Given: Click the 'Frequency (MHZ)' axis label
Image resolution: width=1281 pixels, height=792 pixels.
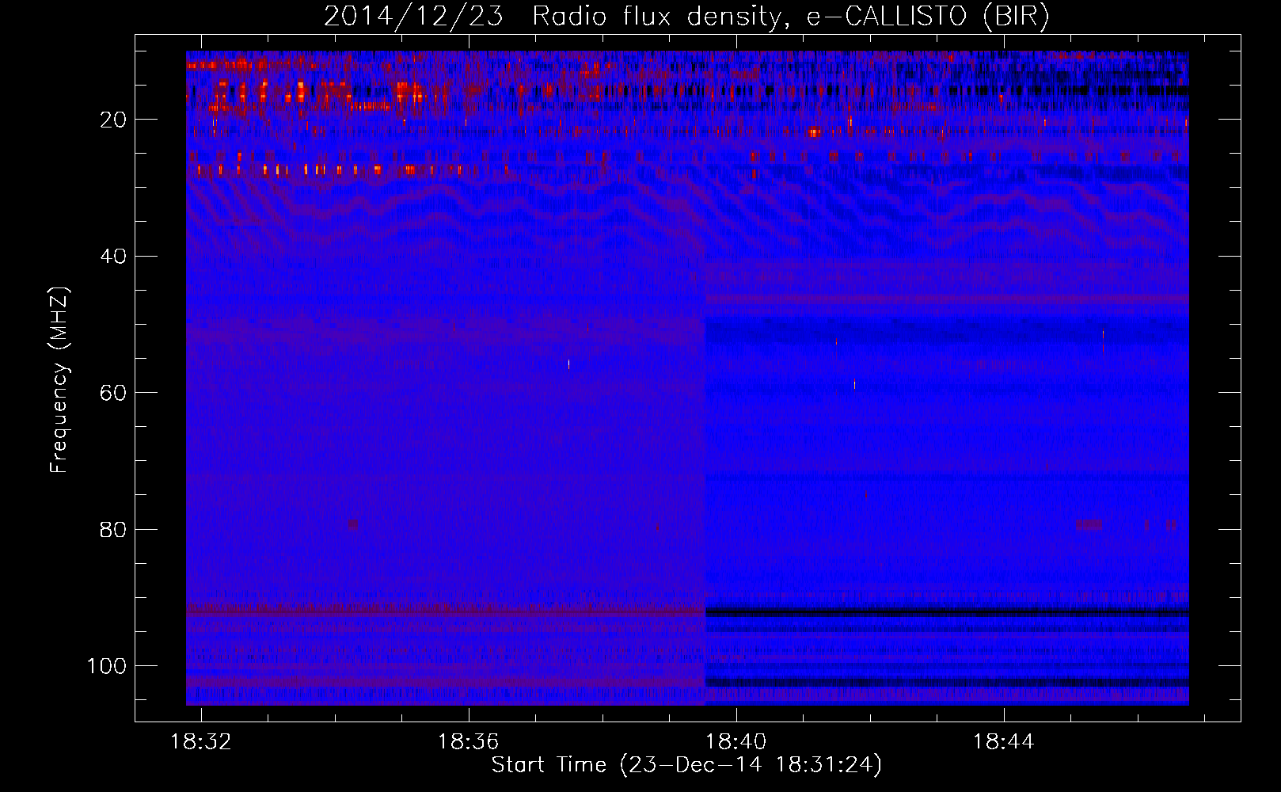Looking at the screenshot, I should click(x=59, y=379).
